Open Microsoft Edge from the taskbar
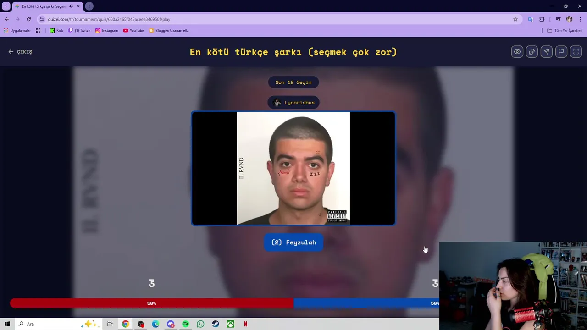 (x=155, y=324)
